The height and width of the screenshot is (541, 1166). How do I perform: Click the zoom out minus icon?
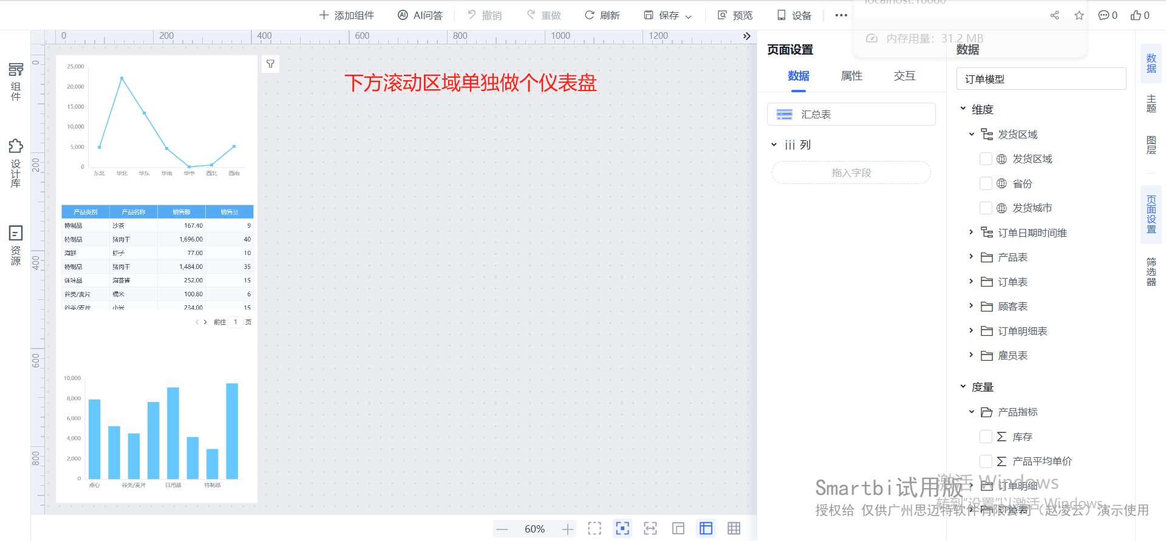coord(502,529)
